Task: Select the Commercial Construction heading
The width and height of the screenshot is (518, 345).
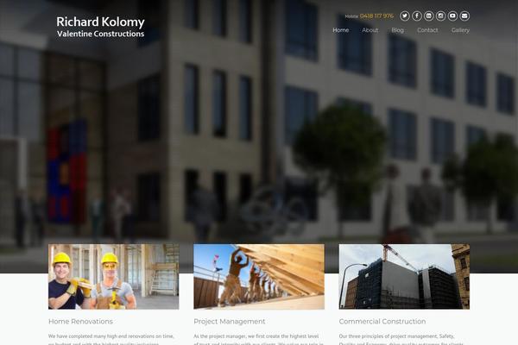Action: coord(382,321)
